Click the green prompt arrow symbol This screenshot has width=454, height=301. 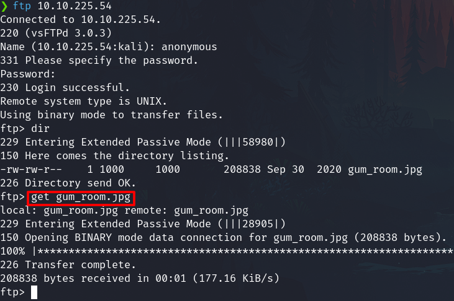click(4, 7)
